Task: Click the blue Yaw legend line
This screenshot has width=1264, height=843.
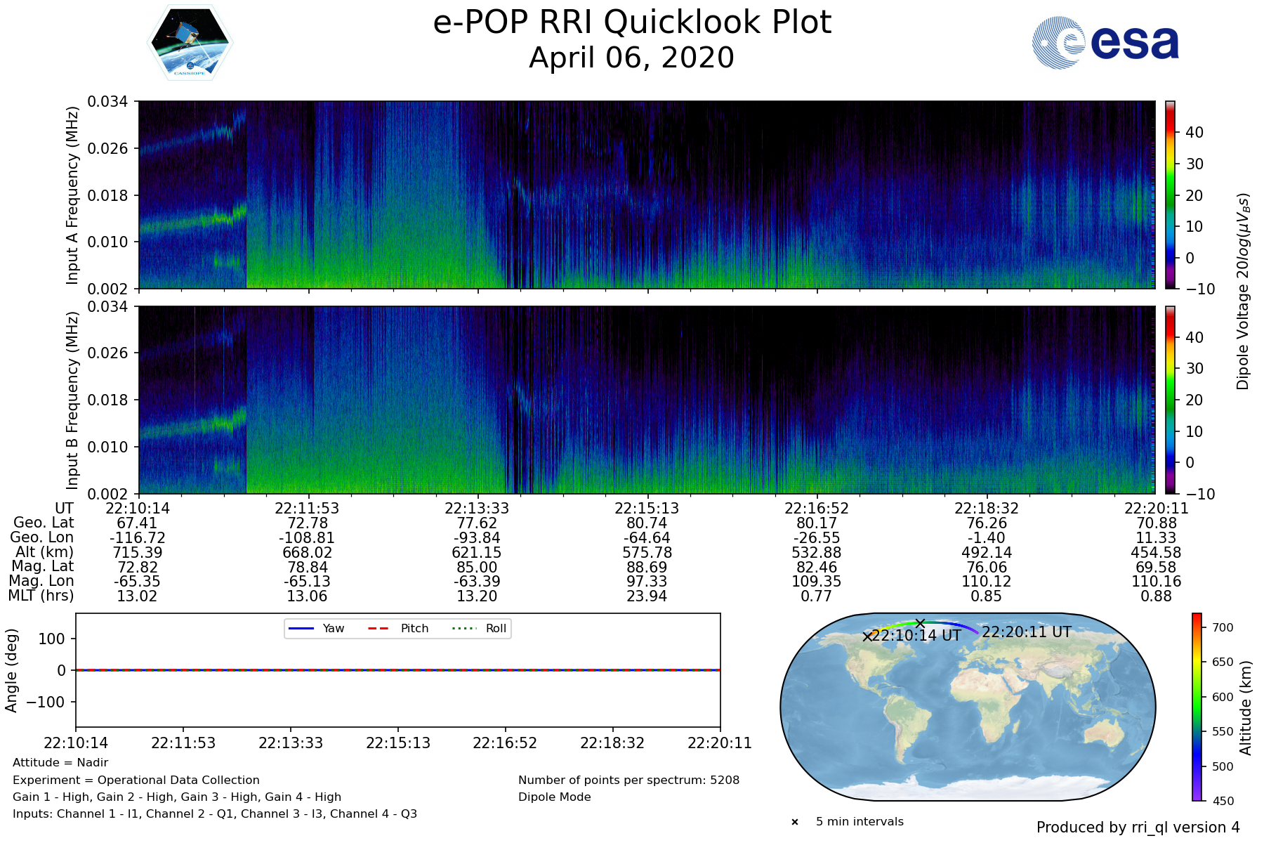Action: tap(301, 628)
